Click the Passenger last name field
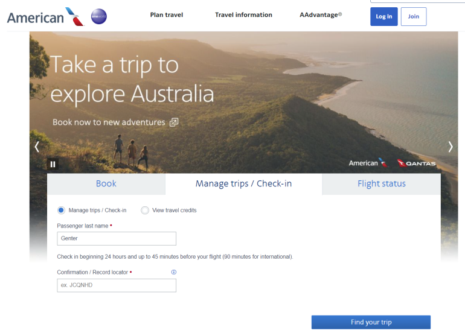Image resolution: width=465 pixels, height=333 pixels. [117, 238]
